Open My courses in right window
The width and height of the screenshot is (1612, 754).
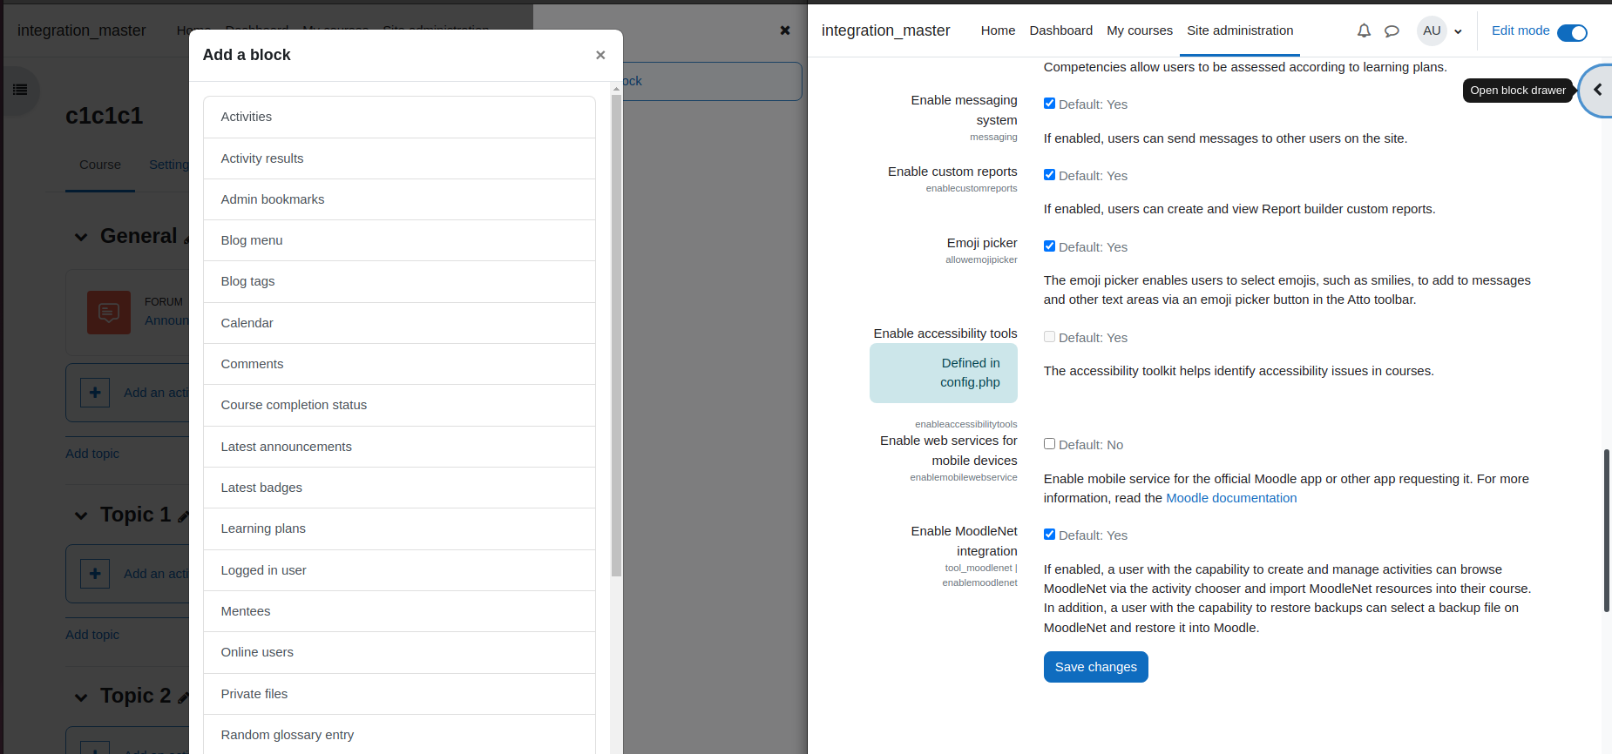[x=1140, y=30]
